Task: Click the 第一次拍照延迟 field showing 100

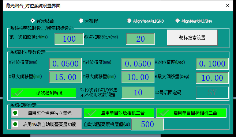Action: click(x=69, y=39)
